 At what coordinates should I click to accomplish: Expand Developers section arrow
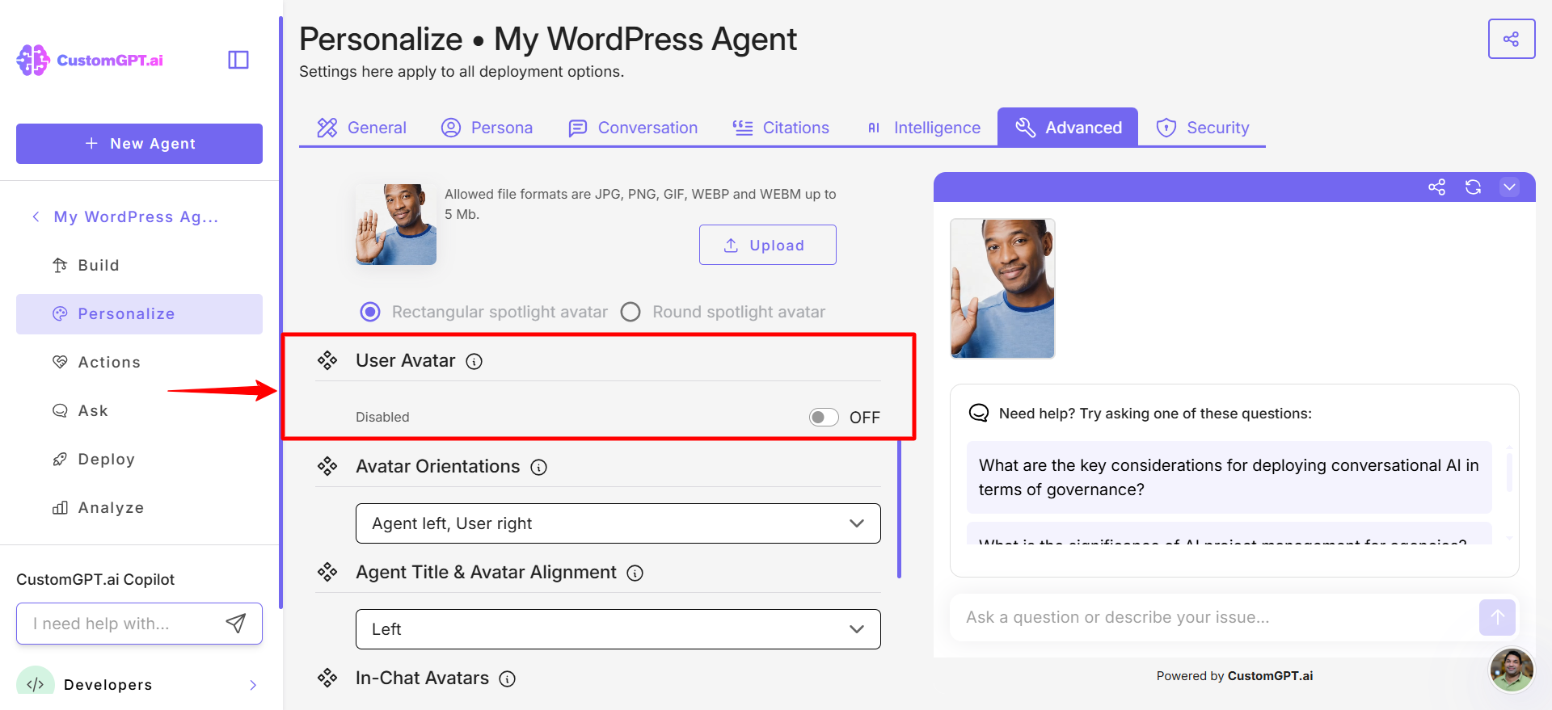[x=253, y=685]
